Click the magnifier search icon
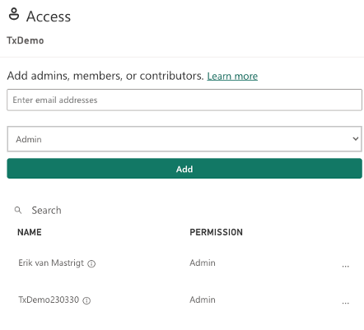The height and width of the screenshot is (330, 364). tap(18, 211)
